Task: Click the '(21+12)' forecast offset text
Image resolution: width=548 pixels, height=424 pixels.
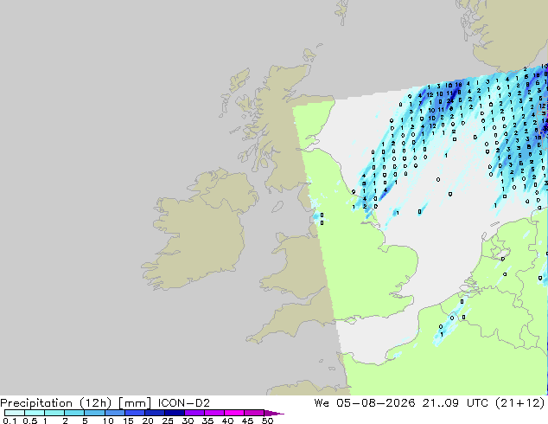Action: pos(520,403)
